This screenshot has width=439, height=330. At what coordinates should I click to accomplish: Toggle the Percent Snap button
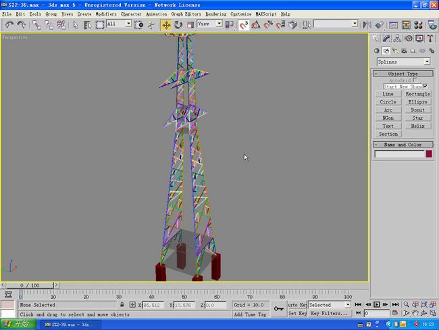pos(268,25)
